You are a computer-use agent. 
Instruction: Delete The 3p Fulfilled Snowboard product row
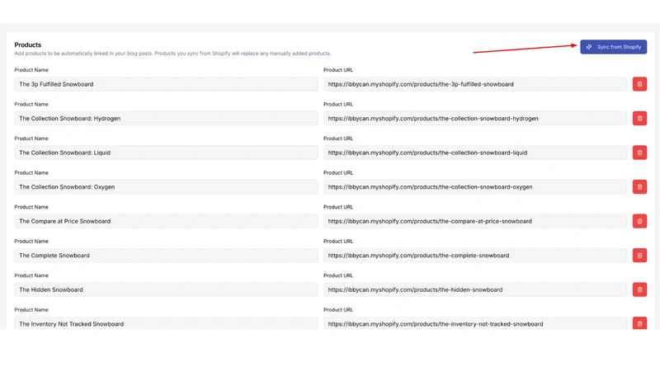[x=639, y=84]
